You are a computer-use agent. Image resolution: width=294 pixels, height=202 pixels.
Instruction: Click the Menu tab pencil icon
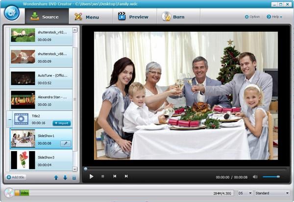(x=78, y=17)
